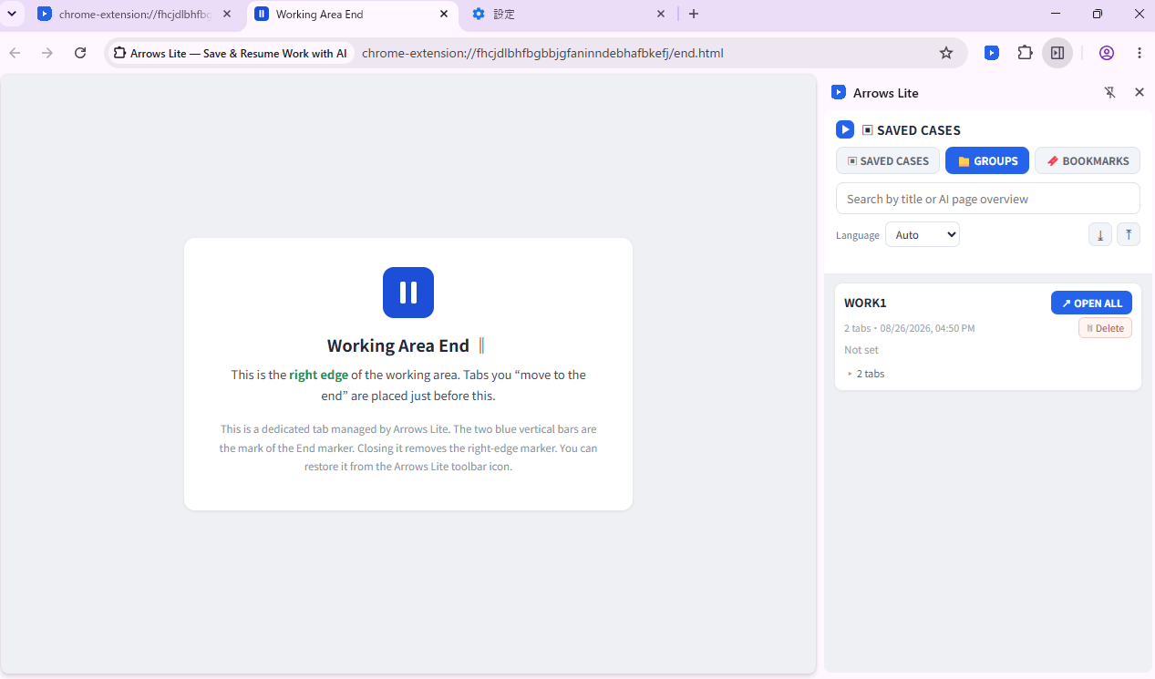Reload the current page
This screenshot has width=1155, height=679.
click(x=80, y=53)
